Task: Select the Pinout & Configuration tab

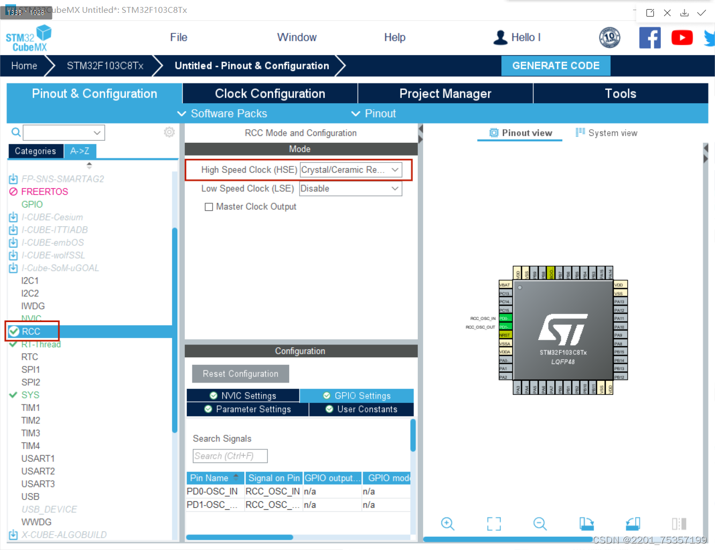Action: pos(94,94)
